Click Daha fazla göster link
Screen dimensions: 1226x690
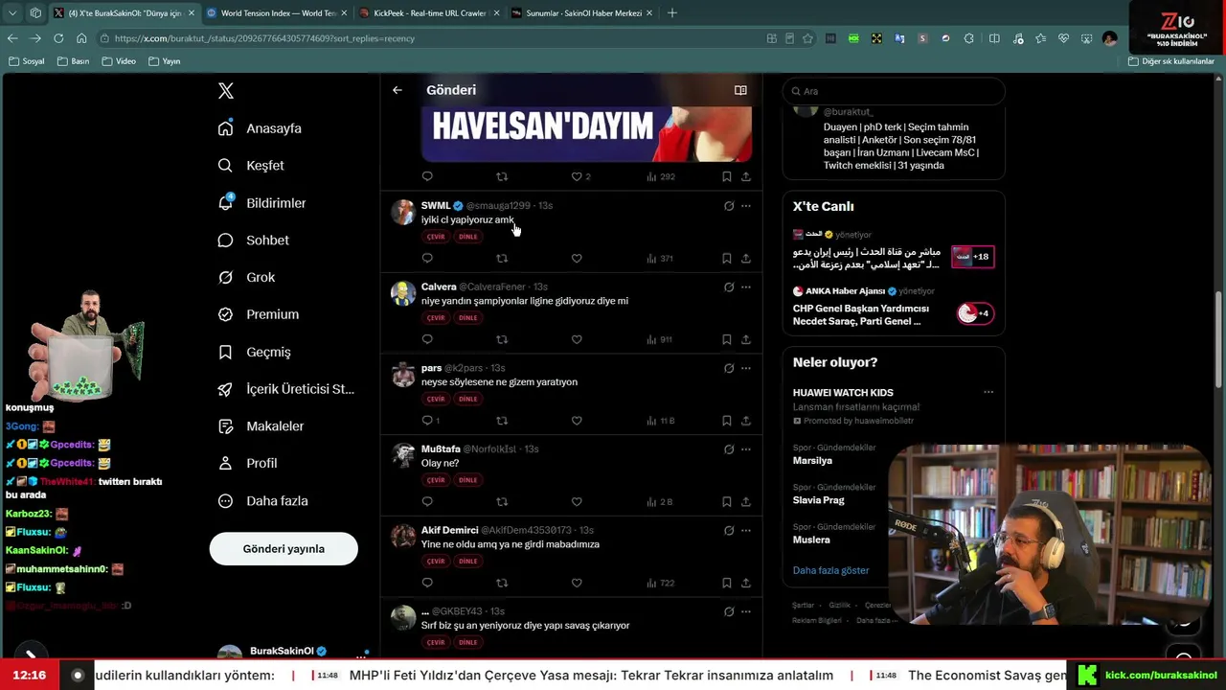(x=831, y=570)
